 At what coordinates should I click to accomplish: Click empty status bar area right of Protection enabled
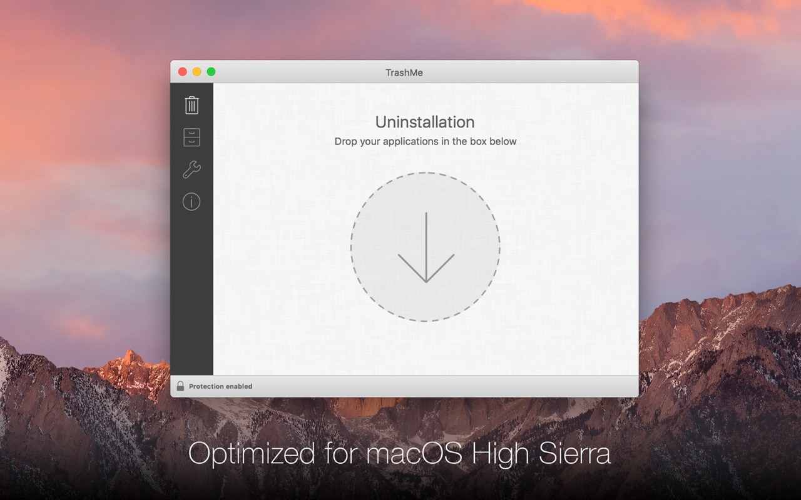[x=444, y=386]
